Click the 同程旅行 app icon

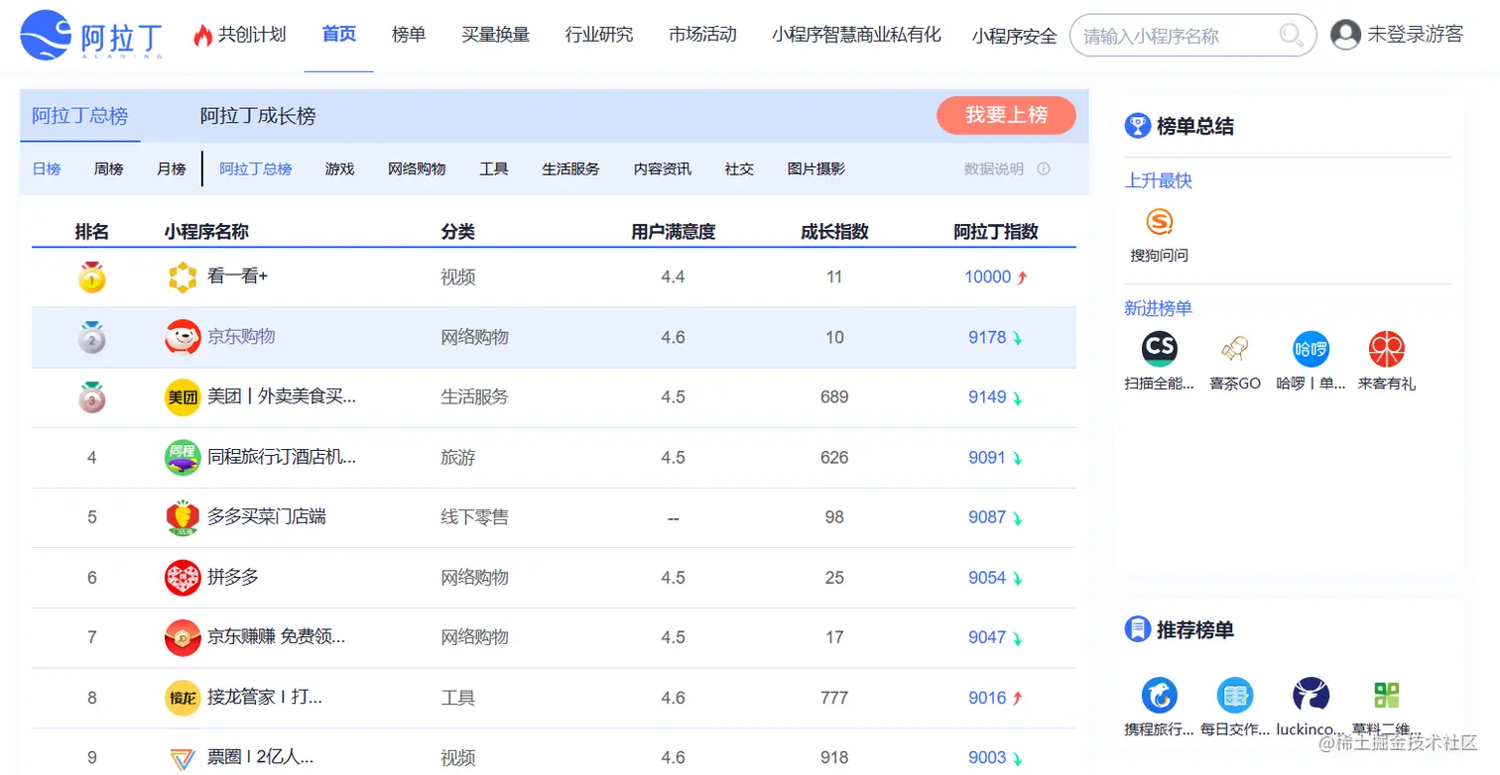coord(183,457)
